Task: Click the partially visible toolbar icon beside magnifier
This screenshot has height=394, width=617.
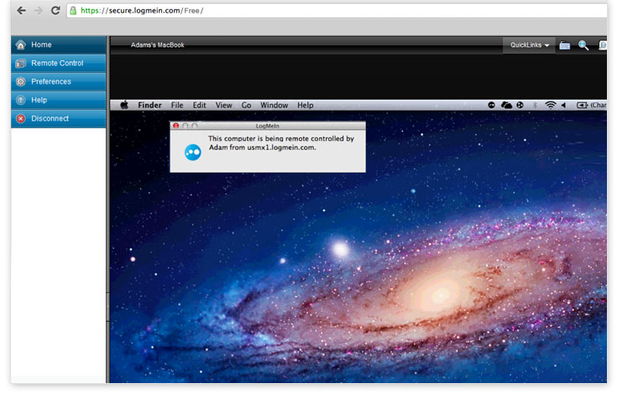Action: (x=603, y=45)
